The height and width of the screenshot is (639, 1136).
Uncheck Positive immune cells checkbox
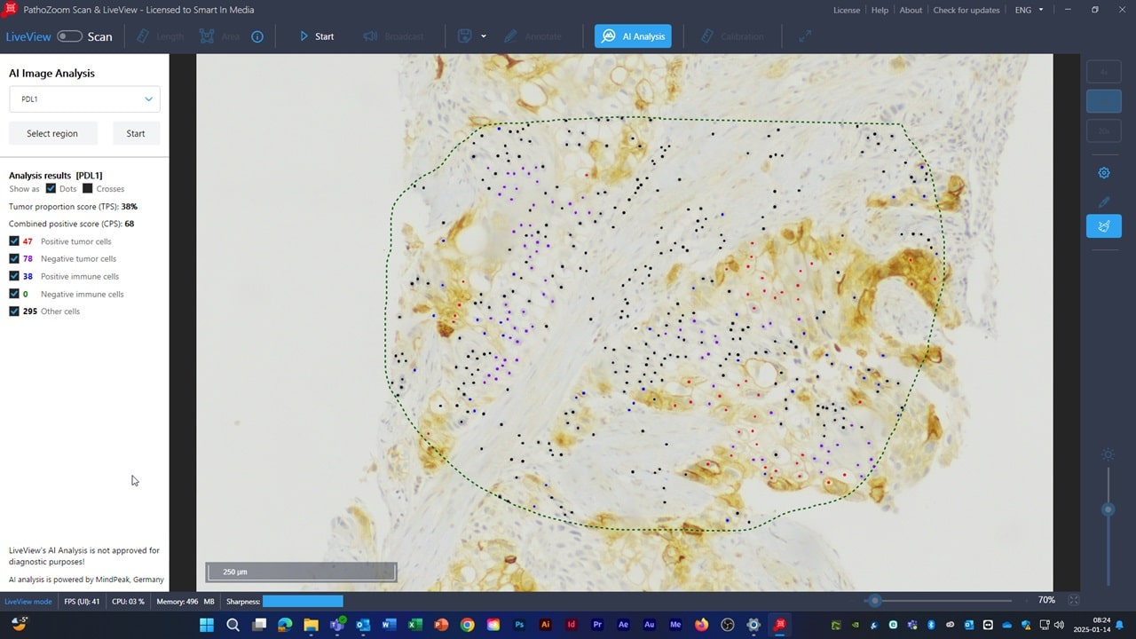click(x=14, y=276)
